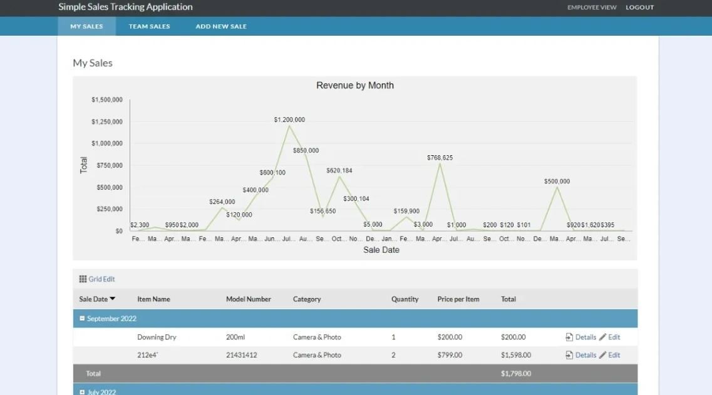
Task: Click the Grid Edit icon
Action: (x=83, y=279)
